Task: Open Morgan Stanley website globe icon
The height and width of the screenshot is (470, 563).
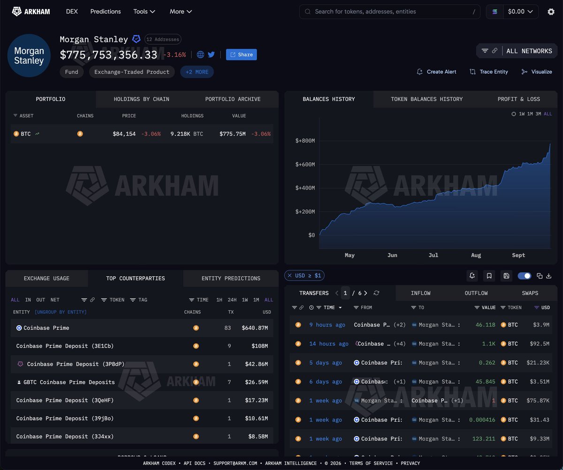Action: point(200,54)
